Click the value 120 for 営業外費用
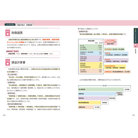 click(x=100, y=59)
